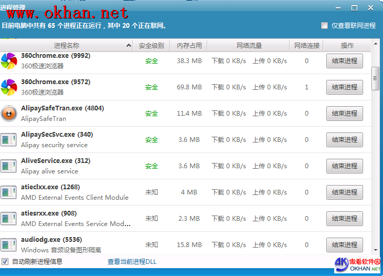Image resolution: width=383 pixels, height=276 pixels.
Task: Toggle 仅查看联网进程 checkbox
Action: pos(324,25)
